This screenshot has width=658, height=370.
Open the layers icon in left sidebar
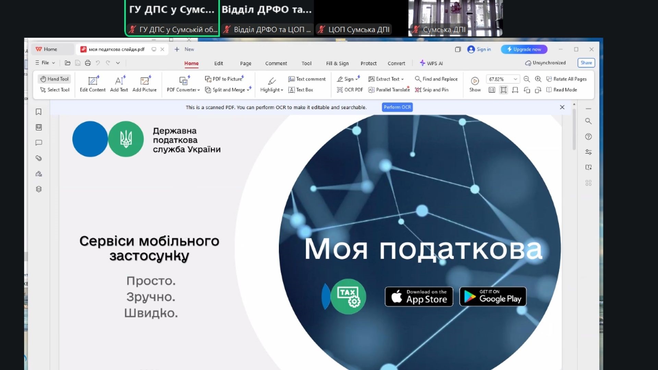pyautogui.click(x=39, y=189)
